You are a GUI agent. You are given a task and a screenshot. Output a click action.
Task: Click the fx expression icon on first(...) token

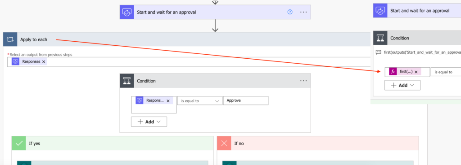393,72
